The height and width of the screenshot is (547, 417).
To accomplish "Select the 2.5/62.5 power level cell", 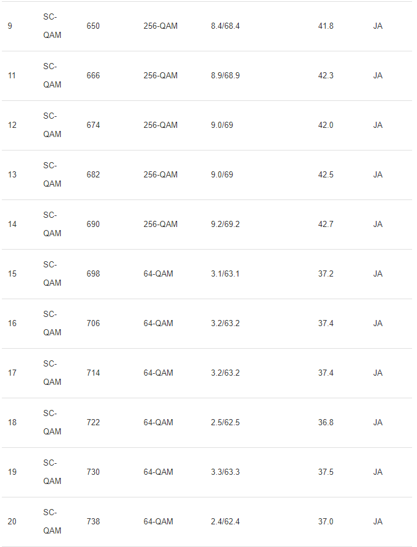I will click(225, 423).
